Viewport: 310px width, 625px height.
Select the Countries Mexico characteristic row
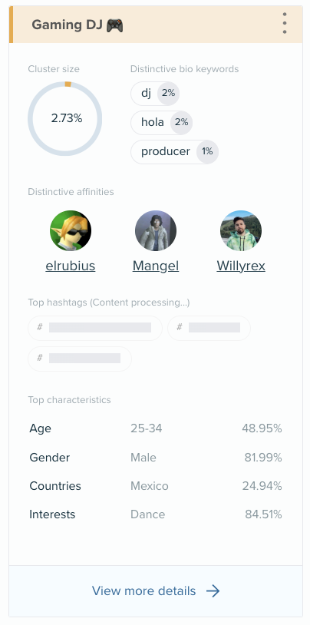click(156, 486)
